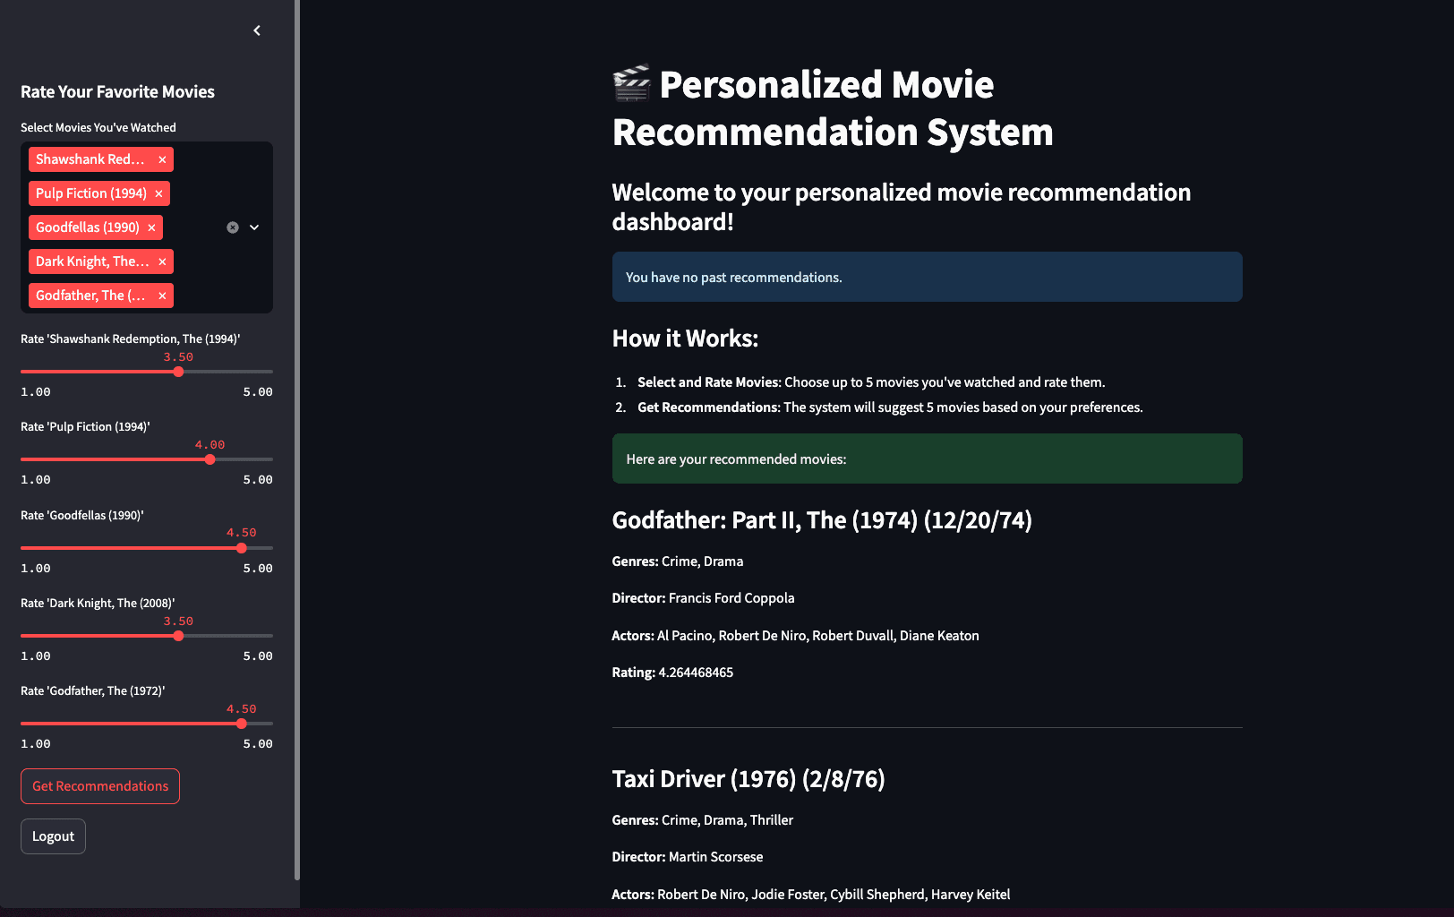The image size is (1454, 917).
Task: Remove the Shawshank Redemption tag
Action: (x=162, y=159)
